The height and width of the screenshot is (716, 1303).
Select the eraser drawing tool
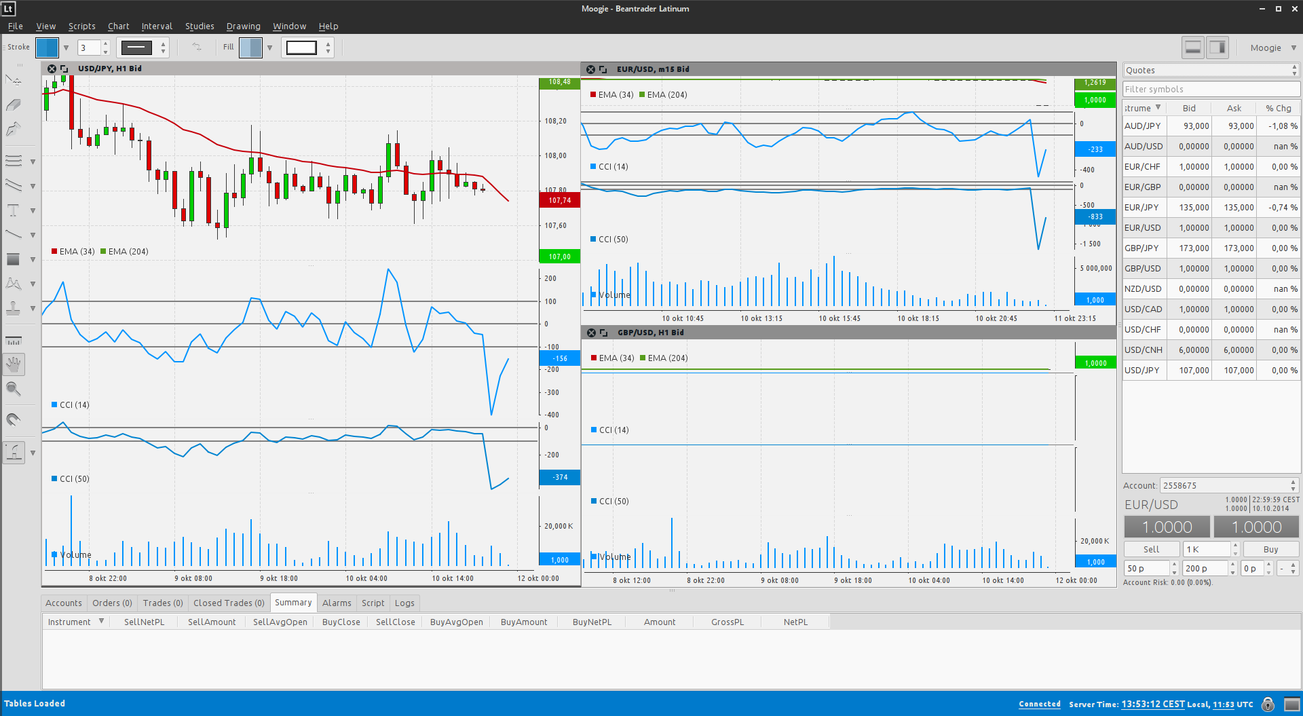coord(13,105)
